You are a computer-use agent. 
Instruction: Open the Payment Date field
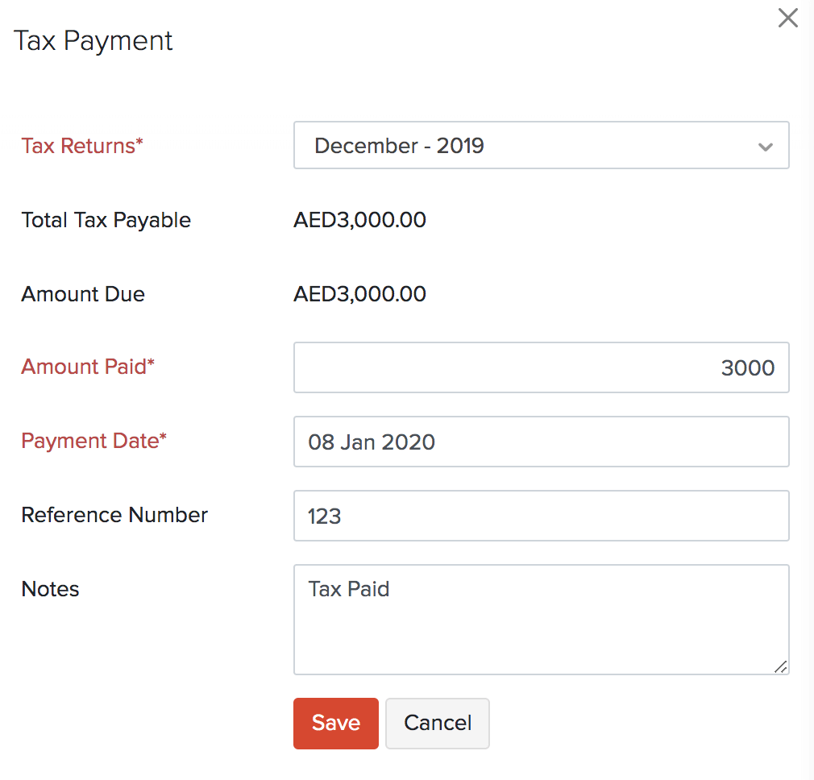tap(540, 442)
